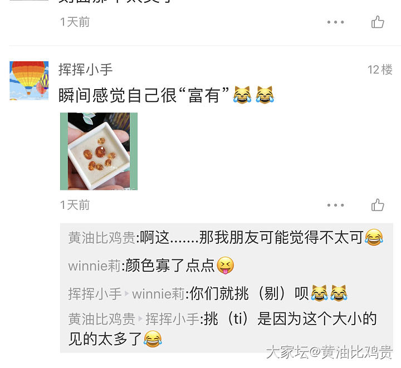Image resolution: width=401 pixels, height=368 pixels.
Task: Tap the 1天前 timestamp under the photo
Action: tap(75, 205)
